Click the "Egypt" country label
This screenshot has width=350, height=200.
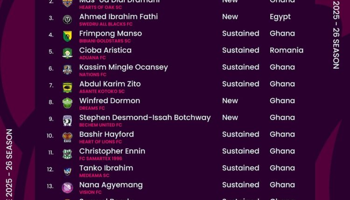[x=280, y=17]
